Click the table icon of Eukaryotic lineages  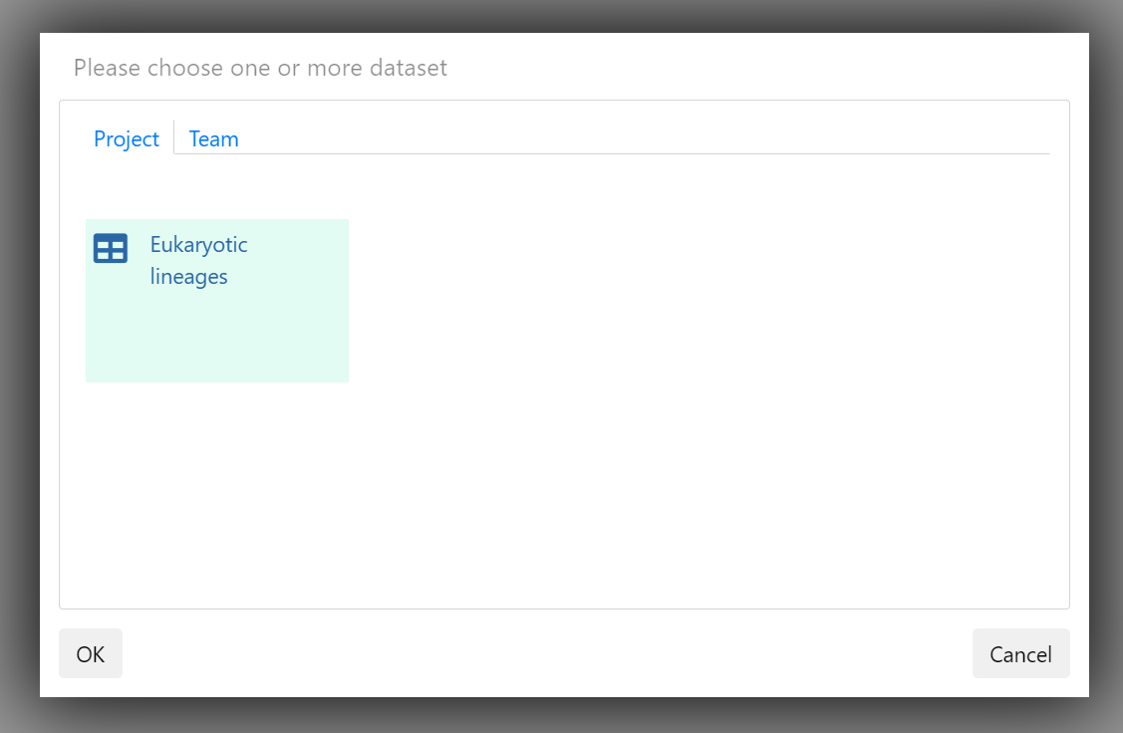click(111, 248)
